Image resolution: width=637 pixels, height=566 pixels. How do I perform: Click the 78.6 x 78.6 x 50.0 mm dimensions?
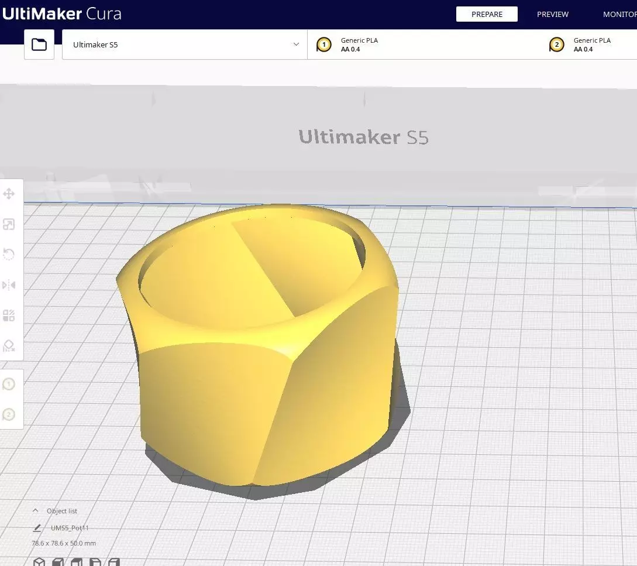[64, 543]
